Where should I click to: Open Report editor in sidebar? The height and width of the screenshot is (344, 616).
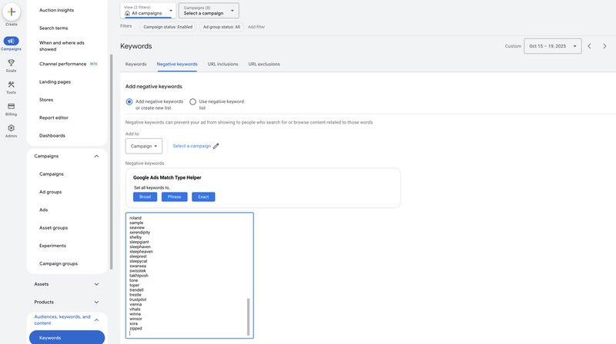[54, 117]
